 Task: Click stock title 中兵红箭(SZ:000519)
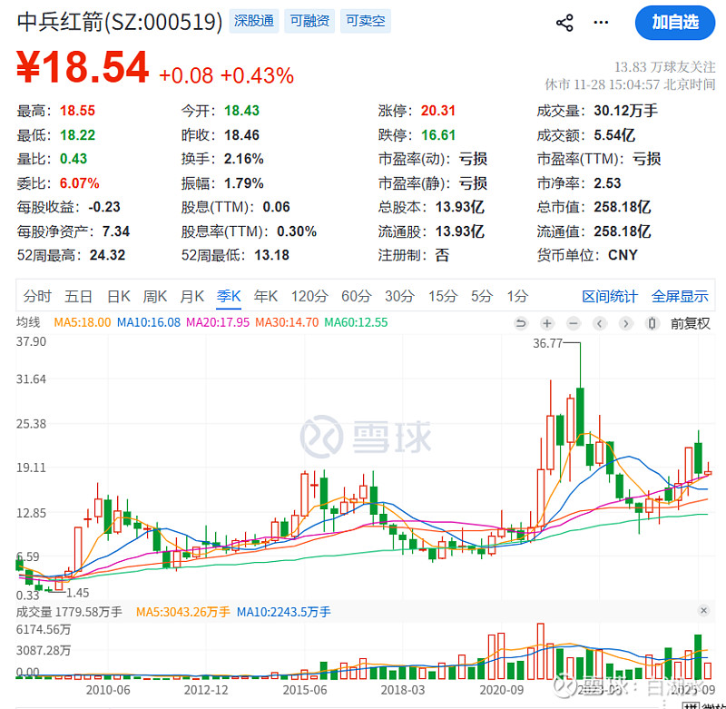(x=120, y=22)
